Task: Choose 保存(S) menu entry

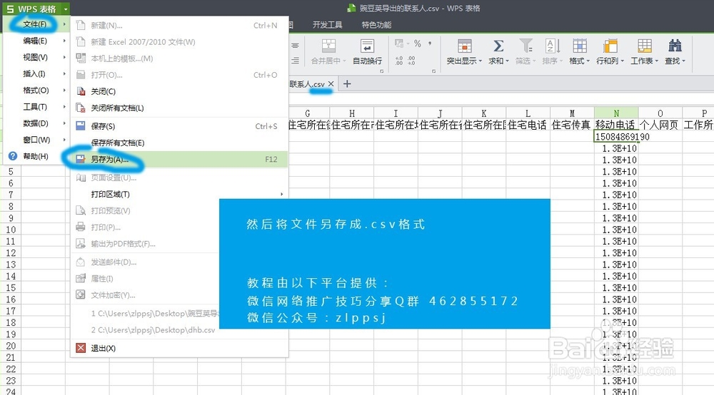Action: pyautogui.click(x=179, y=126)
